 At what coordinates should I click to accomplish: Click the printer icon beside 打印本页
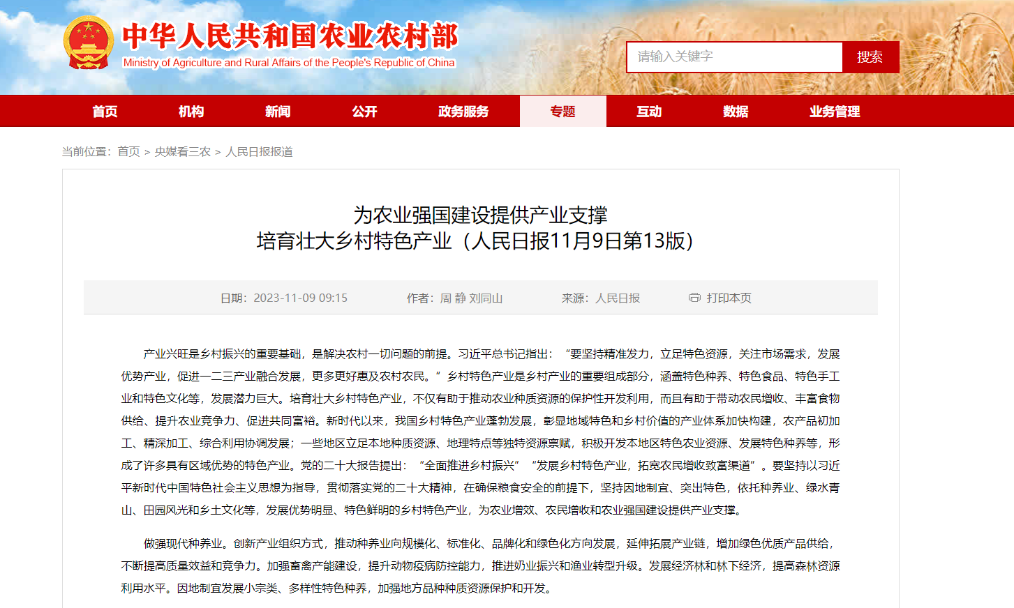tap(694, 298)
